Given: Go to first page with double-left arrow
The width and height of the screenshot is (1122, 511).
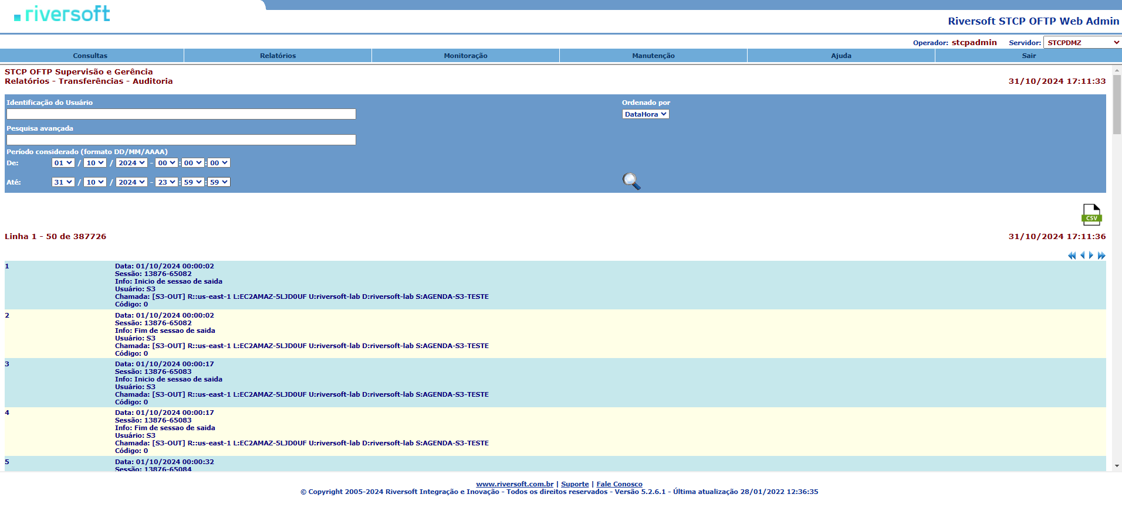Looking at the screenshot, I should (1072, 255).
